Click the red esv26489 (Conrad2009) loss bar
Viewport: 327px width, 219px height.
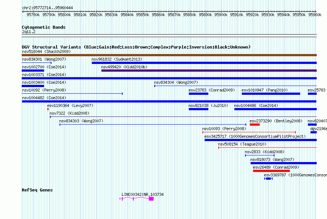271,171
